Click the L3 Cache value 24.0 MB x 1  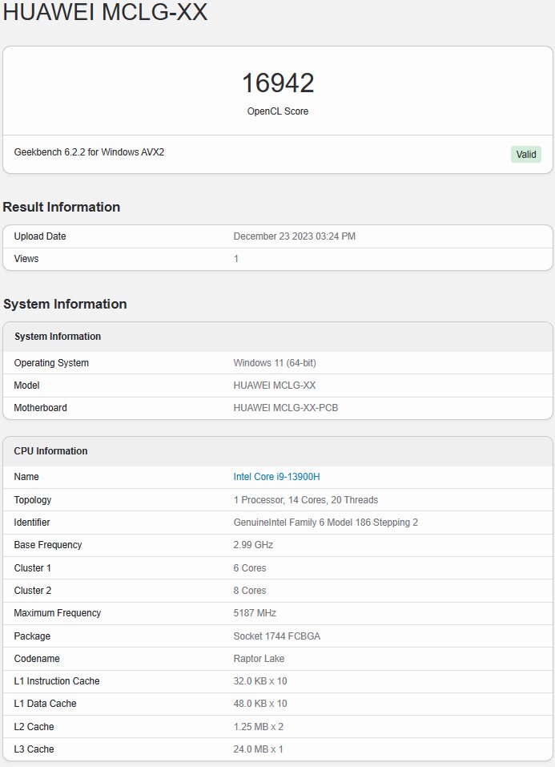coord(258,749)
